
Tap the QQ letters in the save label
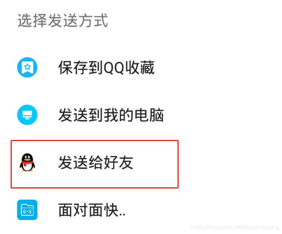[114, 68]
